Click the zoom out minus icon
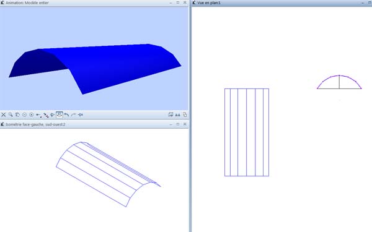The height and width of the screenshot is (232, 372). [x=24, y=115]
